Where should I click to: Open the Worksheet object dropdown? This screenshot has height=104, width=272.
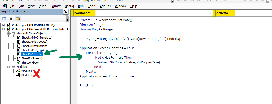point(210,13)
